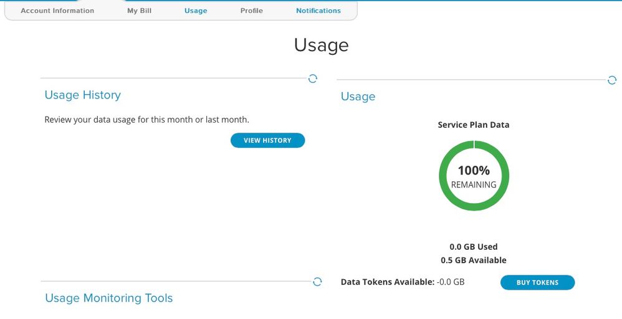Refresh the Usage History section
Image resolution: width=622 pixels, height=319 pixels.
tap(313, 79)
